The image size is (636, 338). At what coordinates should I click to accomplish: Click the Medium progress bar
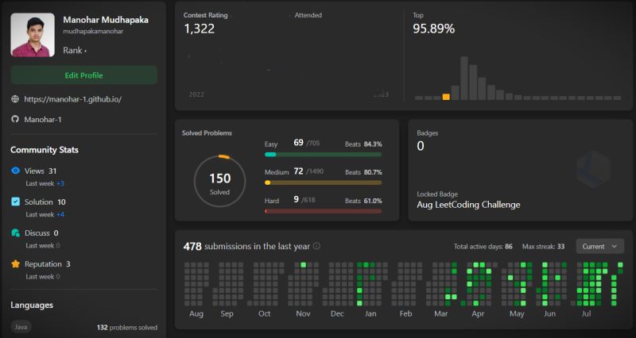tap(323, 182)
